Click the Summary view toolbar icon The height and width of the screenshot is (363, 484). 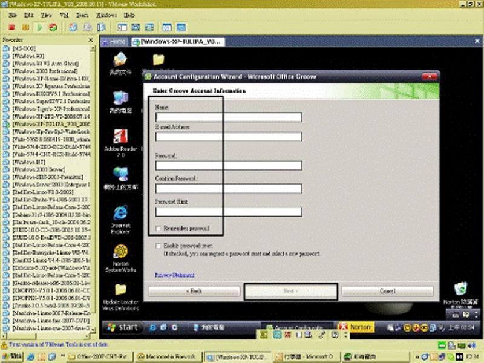[167, 27]
